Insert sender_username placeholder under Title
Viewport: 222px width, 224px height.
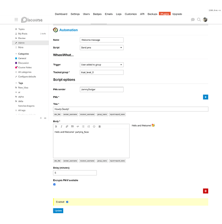click(x=70, y=114)
